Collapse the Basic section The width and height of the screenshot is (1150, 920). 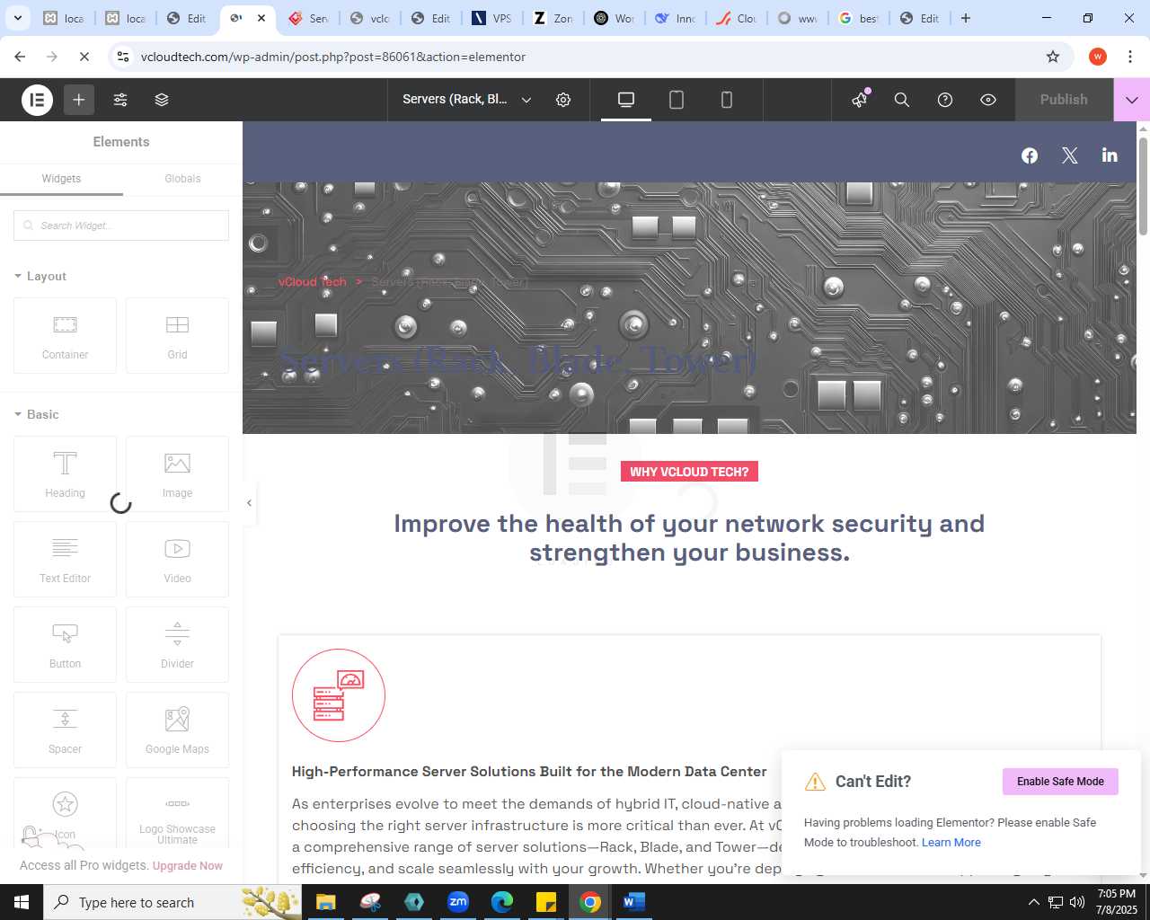click(x=37, y=415)
